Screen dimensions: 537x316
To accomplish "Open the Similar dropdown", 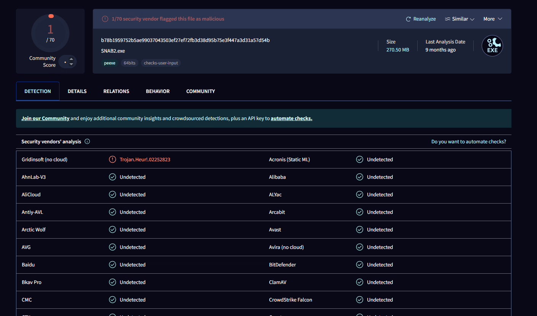I will [x=460, y=19].
